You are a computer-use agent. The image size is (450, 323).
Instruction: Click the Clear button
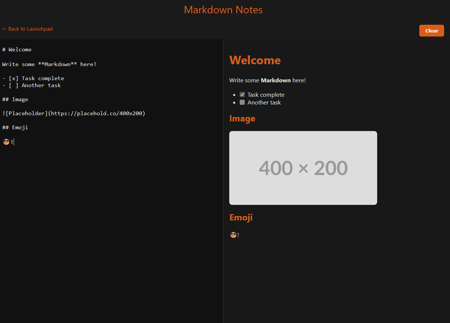coord(432,31)
